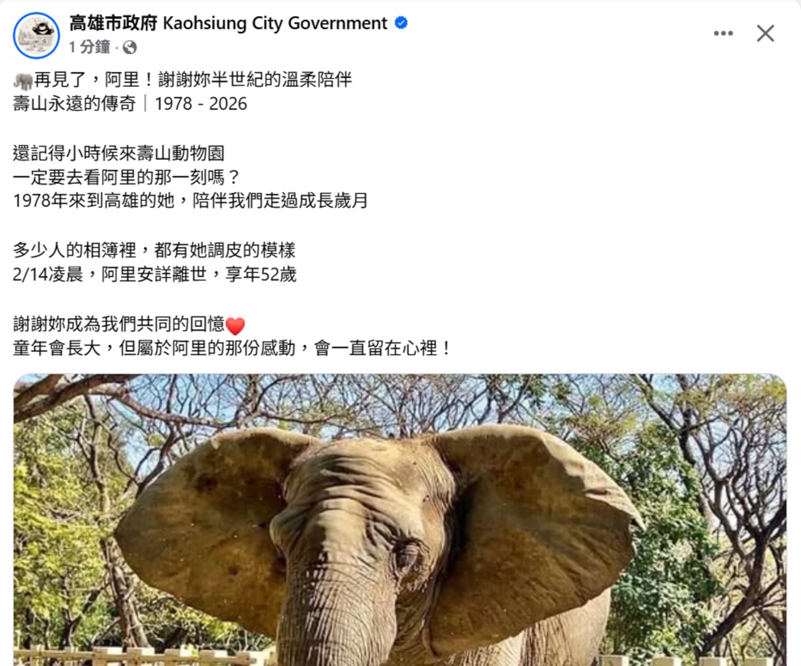Click the line 還記得小時候來壽山動物園
Viewport: 801px width, 666px height.
[119, 153]
